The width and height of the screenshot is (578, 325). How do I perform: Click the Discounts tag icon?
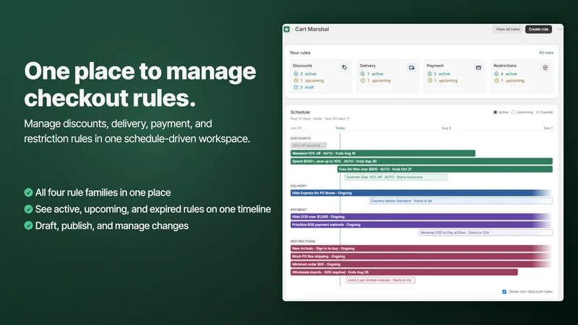345,67
